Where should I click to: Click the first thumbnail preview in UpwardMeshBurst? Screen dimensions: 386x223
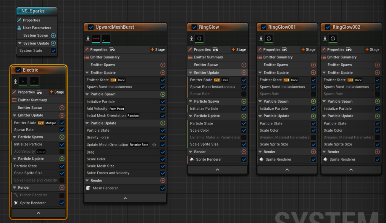pos(96,38)
